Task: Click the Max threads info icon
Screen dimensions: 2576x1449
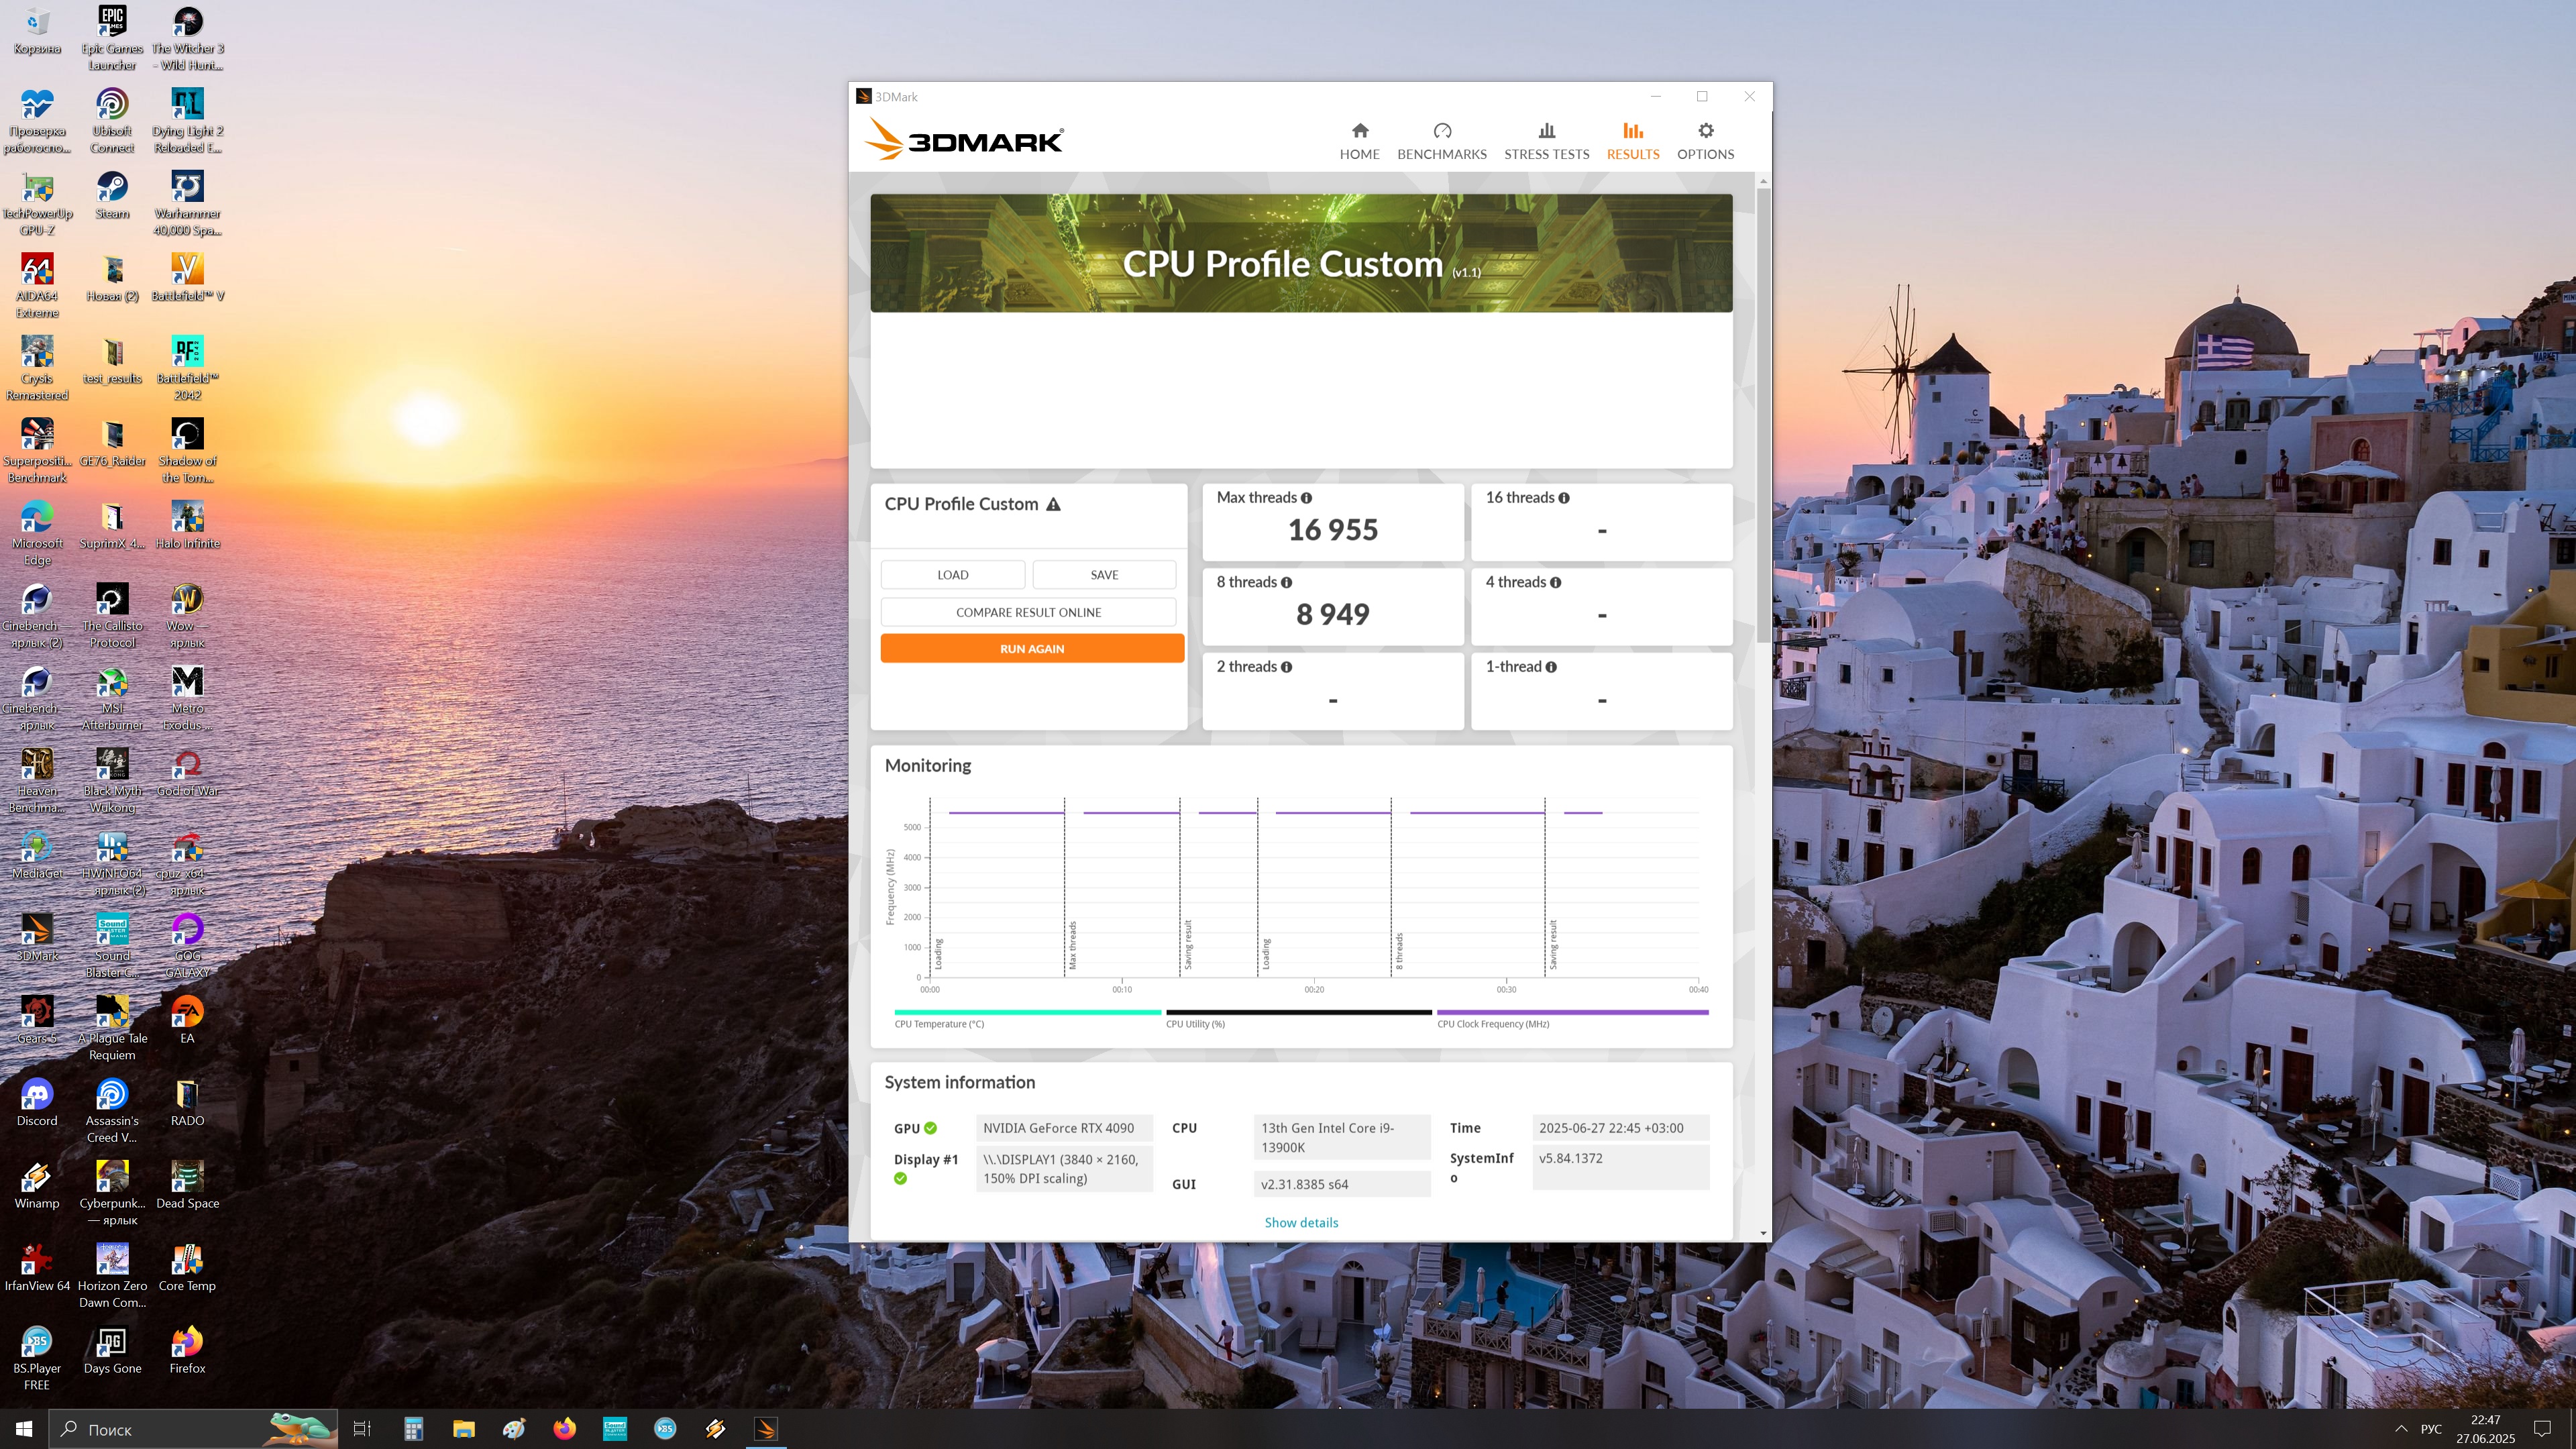Action: point(1306,498)
